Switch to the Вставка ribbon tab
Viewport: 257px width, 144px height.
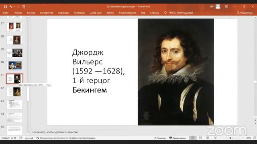[31, 13]
